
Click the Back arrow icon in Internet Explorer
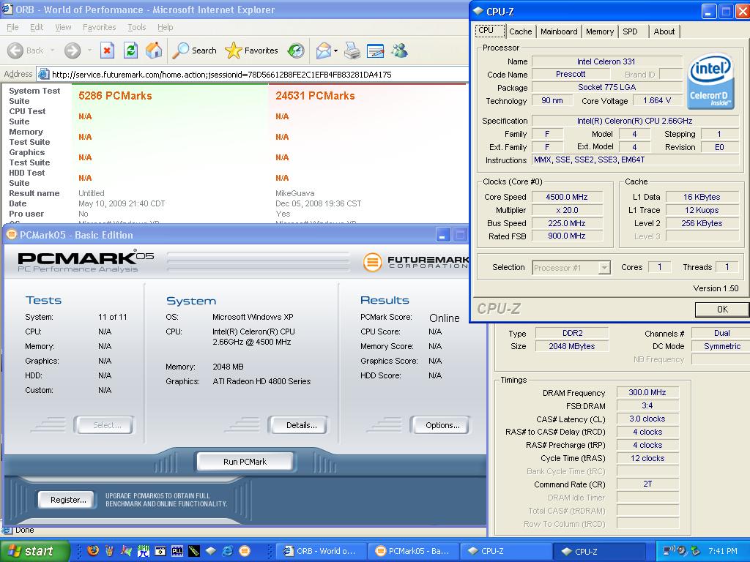[x=15, y=50]
